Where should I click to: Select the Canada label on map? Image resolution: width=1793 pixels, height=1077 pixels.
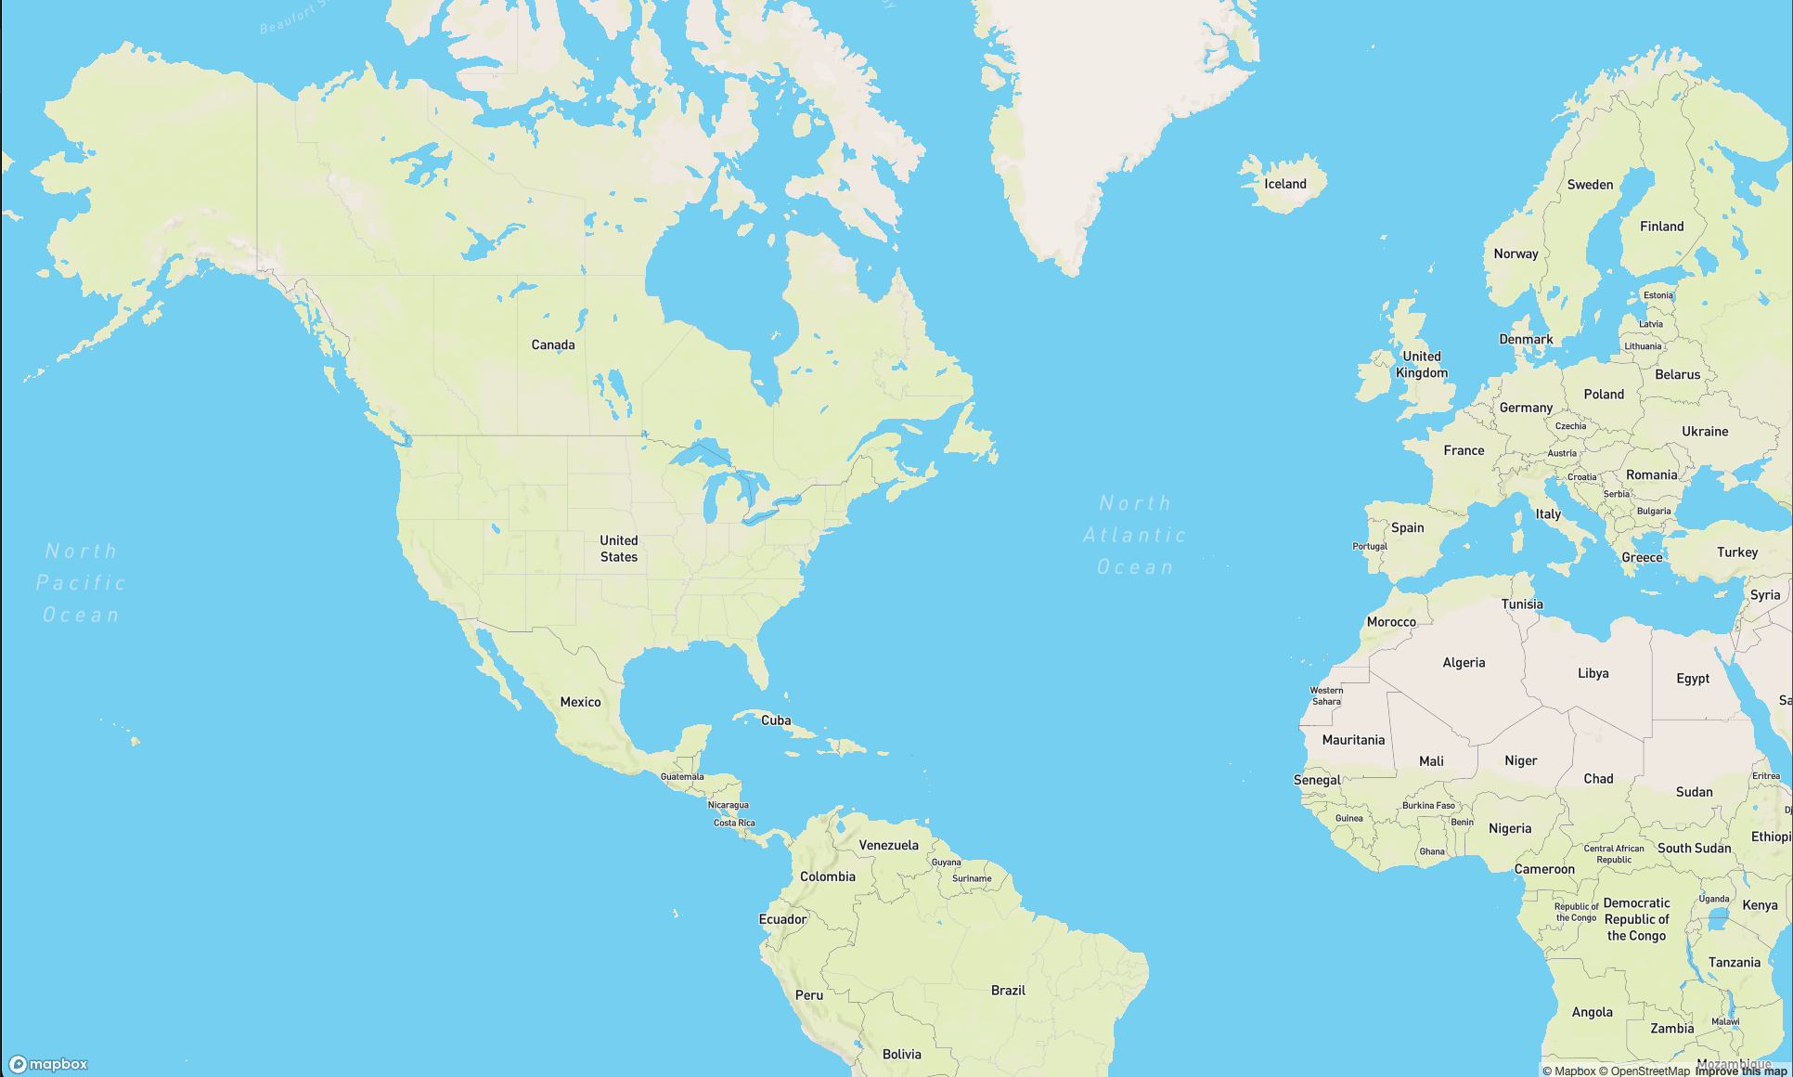553,344
